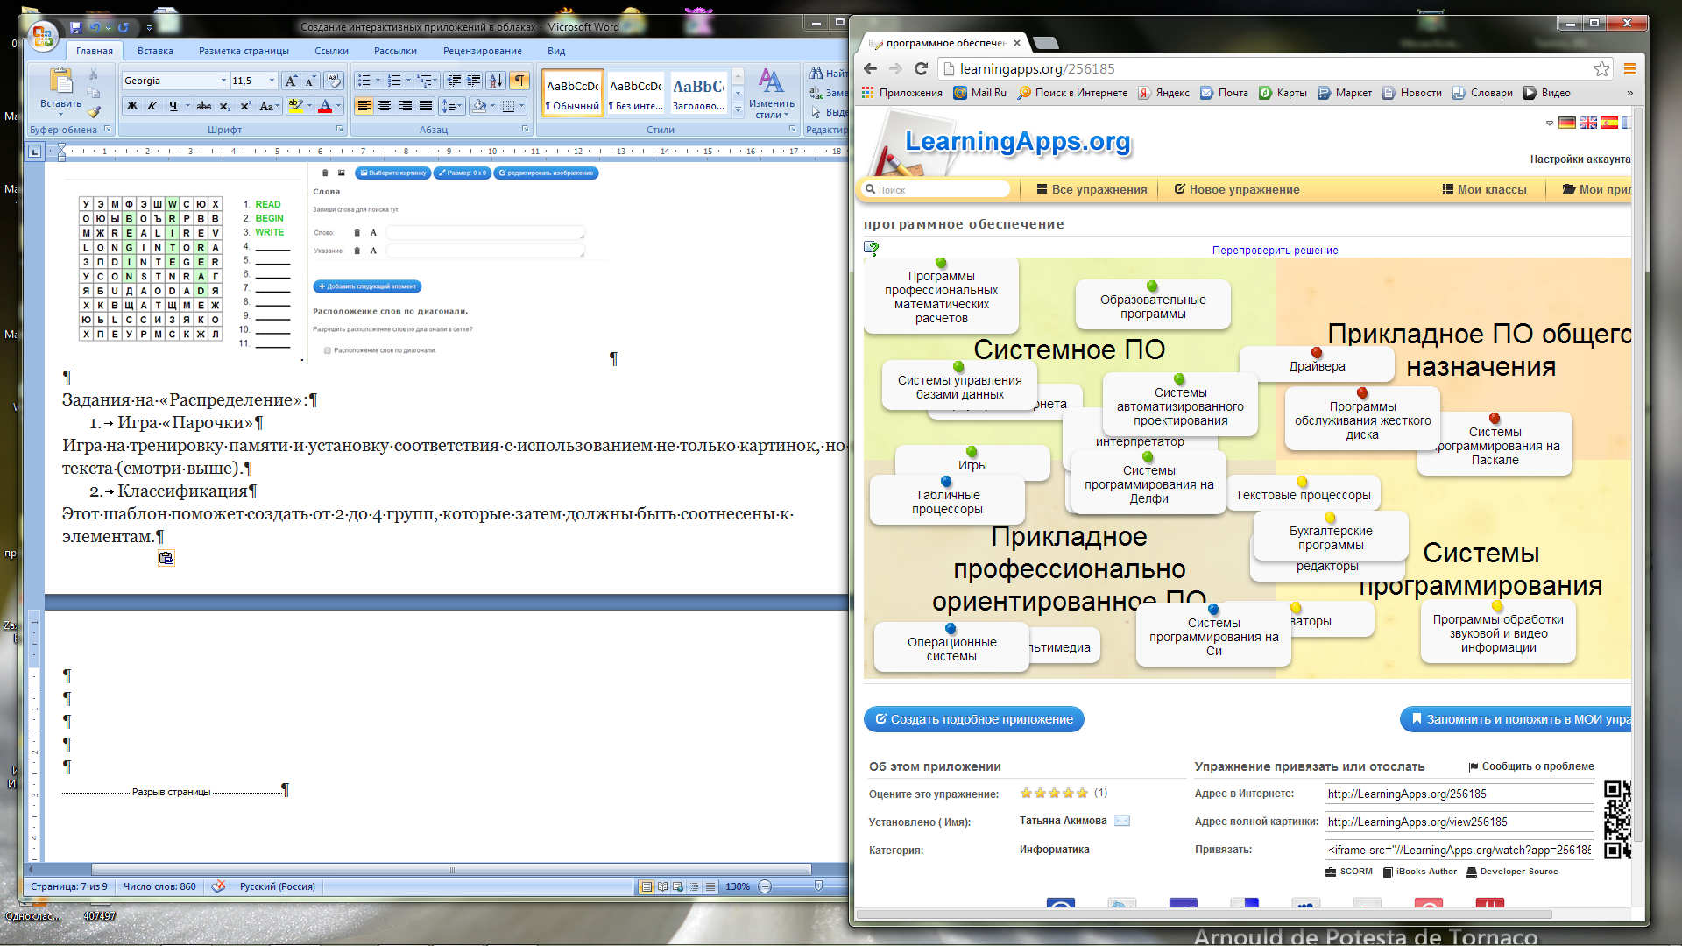Switch to Outline view

pos(694,886)
